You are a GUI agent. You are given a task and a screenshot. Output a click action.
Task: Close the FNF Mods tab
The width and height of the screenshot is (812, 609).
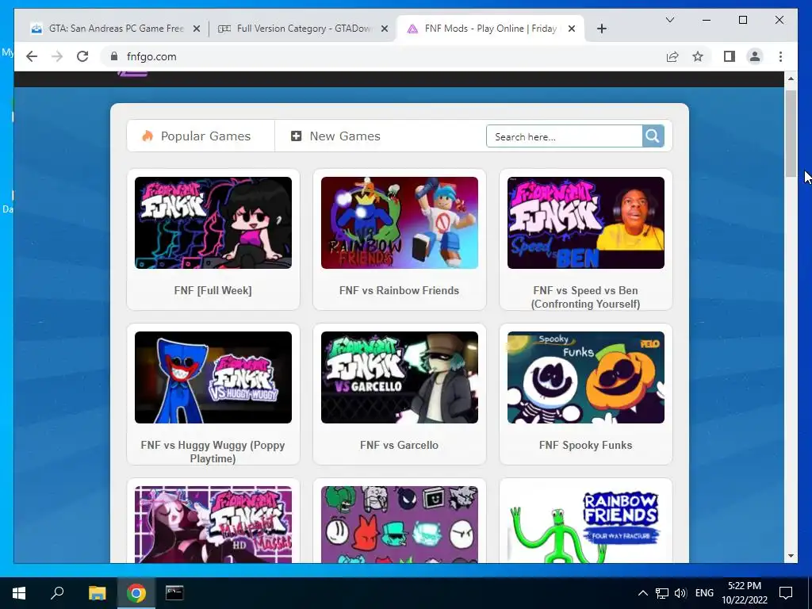pos(571,29)
